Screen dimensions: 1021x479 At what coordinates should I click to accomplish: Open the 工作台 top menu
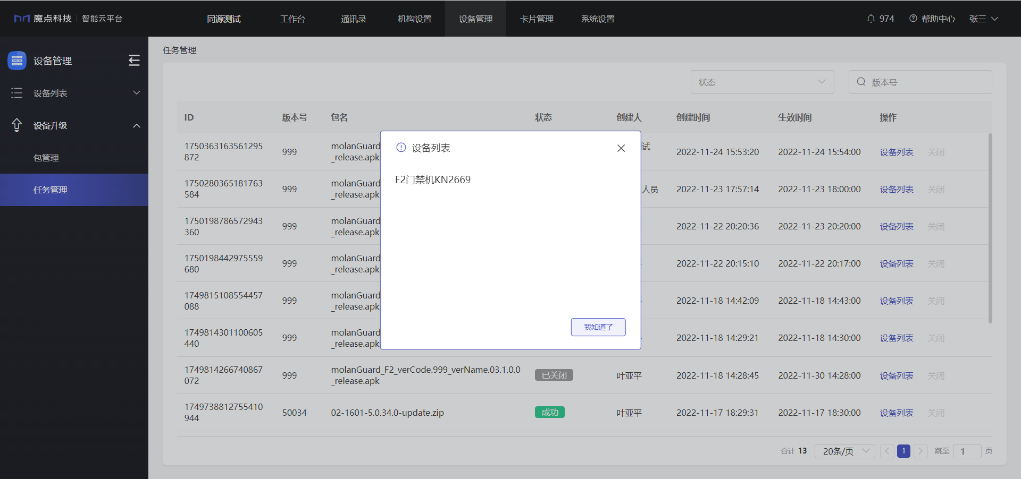pyautogui.click(x=293, y=19)
